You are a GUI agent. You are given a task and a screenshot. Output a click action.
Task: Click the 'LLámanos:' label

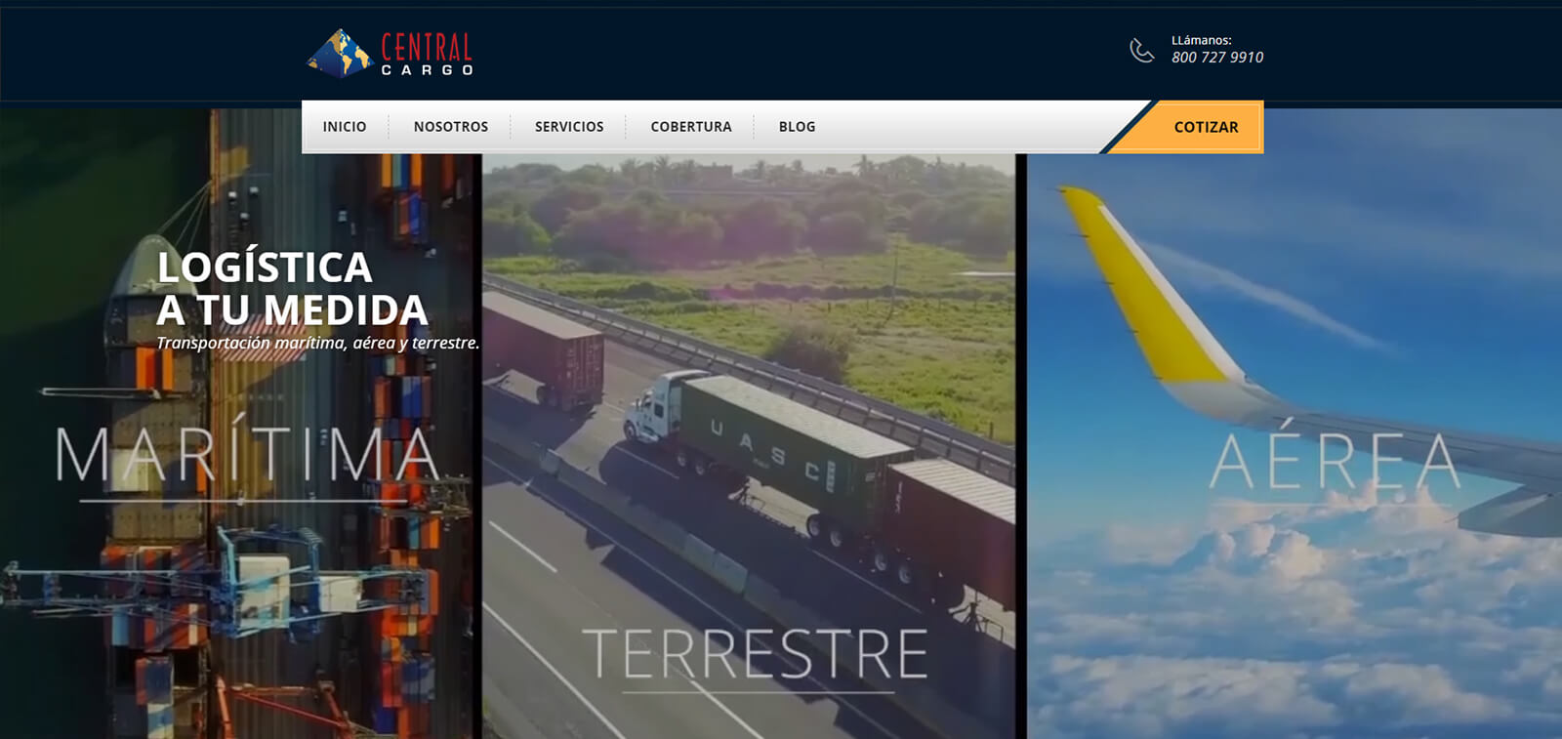[x=1202, y=40]
